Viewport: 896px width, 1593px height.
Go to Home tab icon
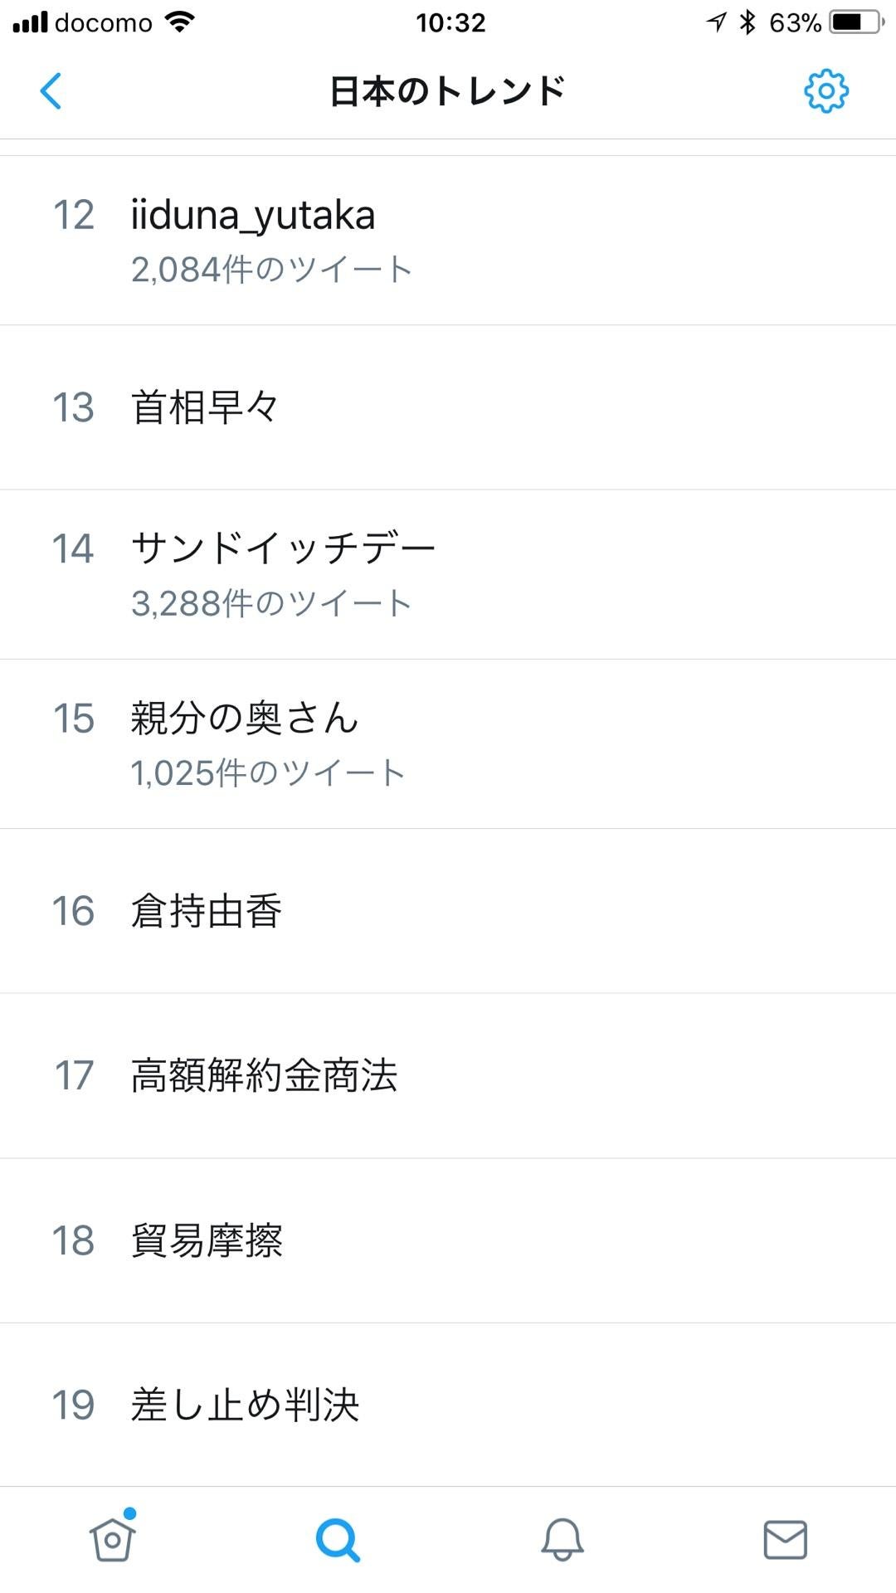point(113,1539)
